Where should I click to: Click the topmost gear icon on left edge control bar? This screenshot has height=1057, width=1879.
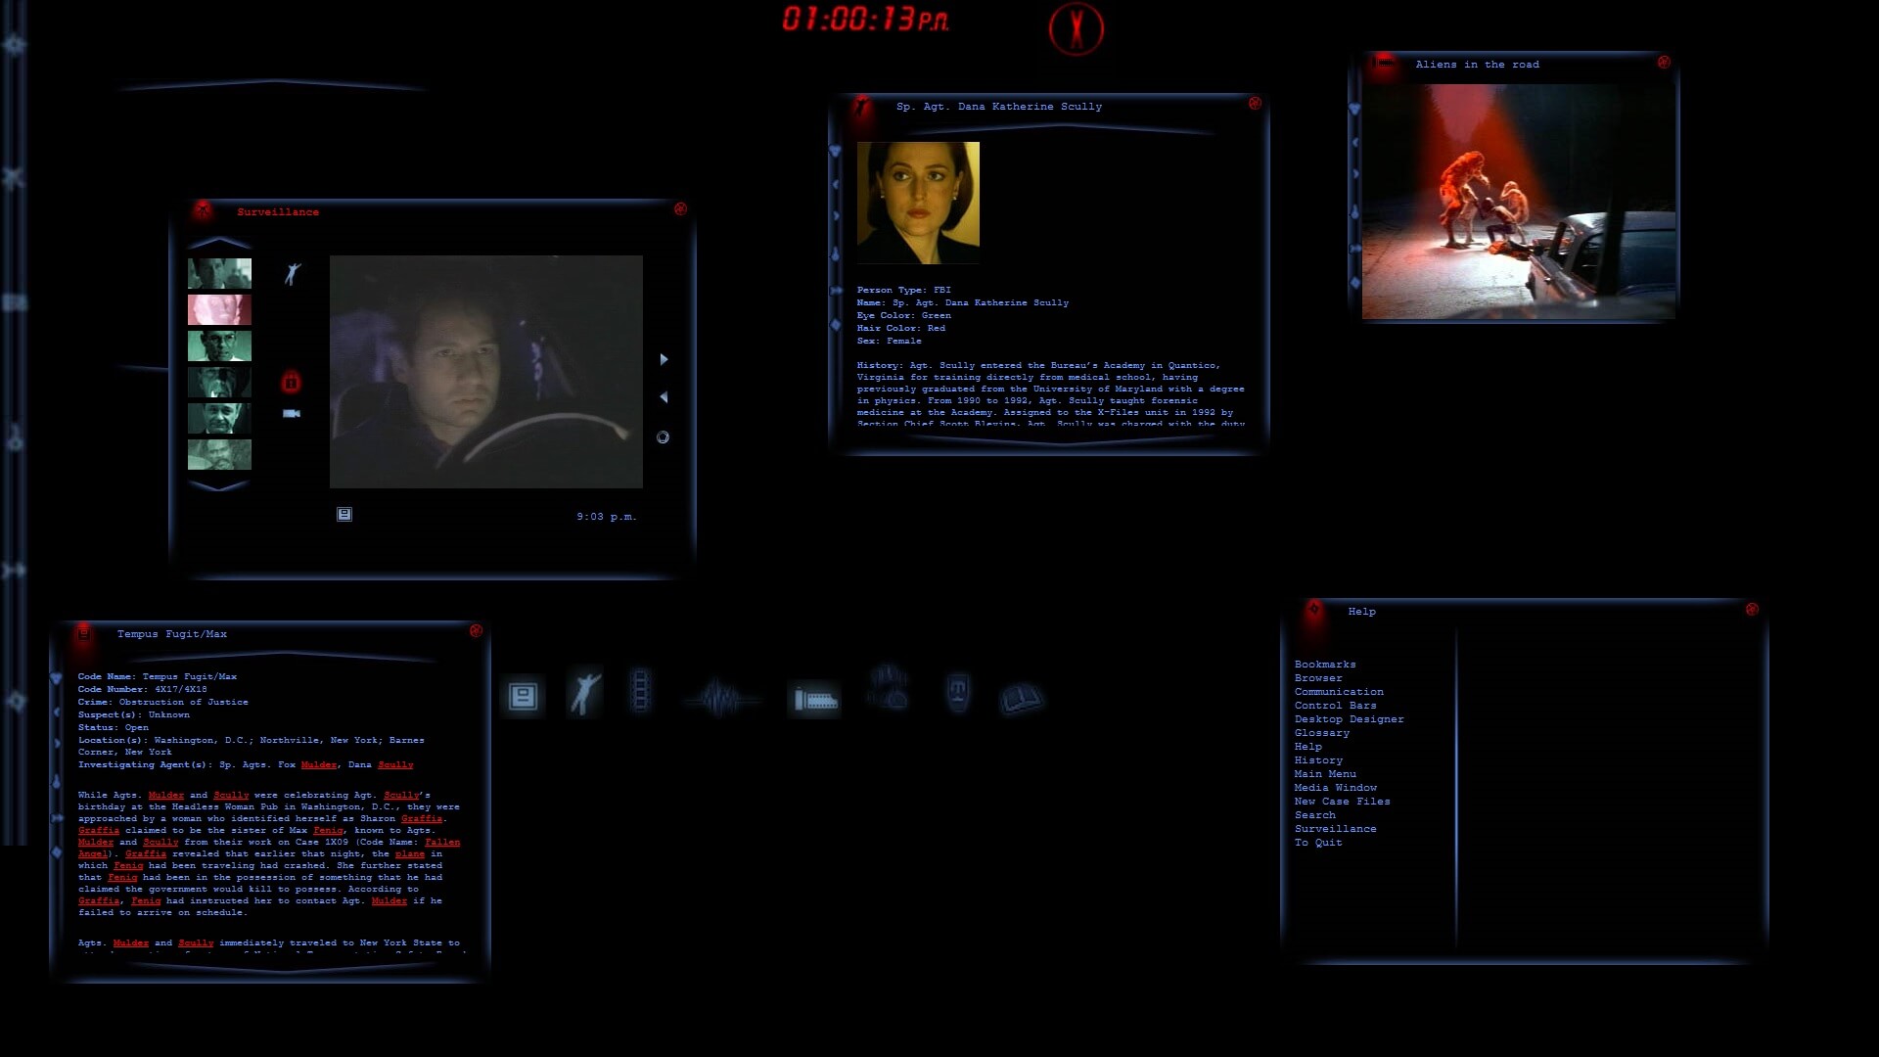click(x=14, y=44)
